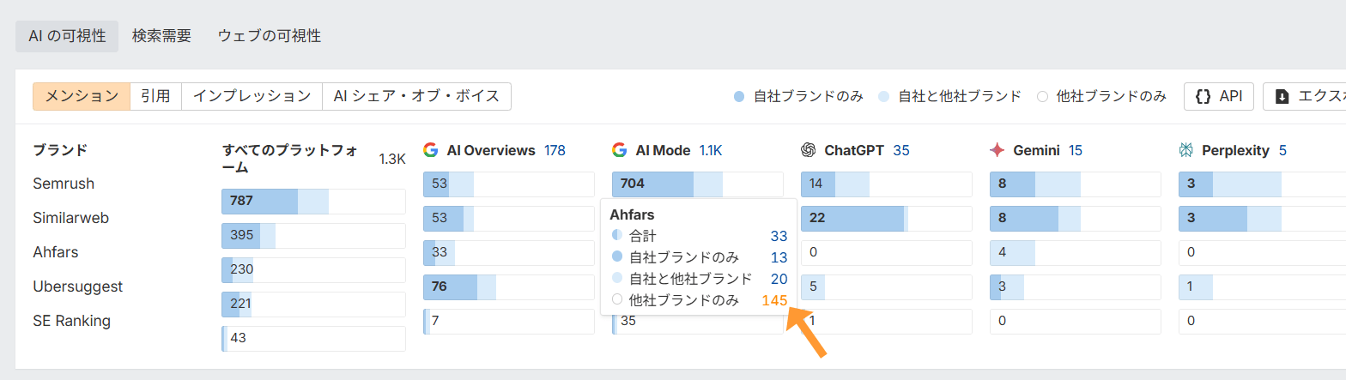Click the Gemini bar showing 4
This screenshot has width=1346, height=380.
(x=1075, y=253)
